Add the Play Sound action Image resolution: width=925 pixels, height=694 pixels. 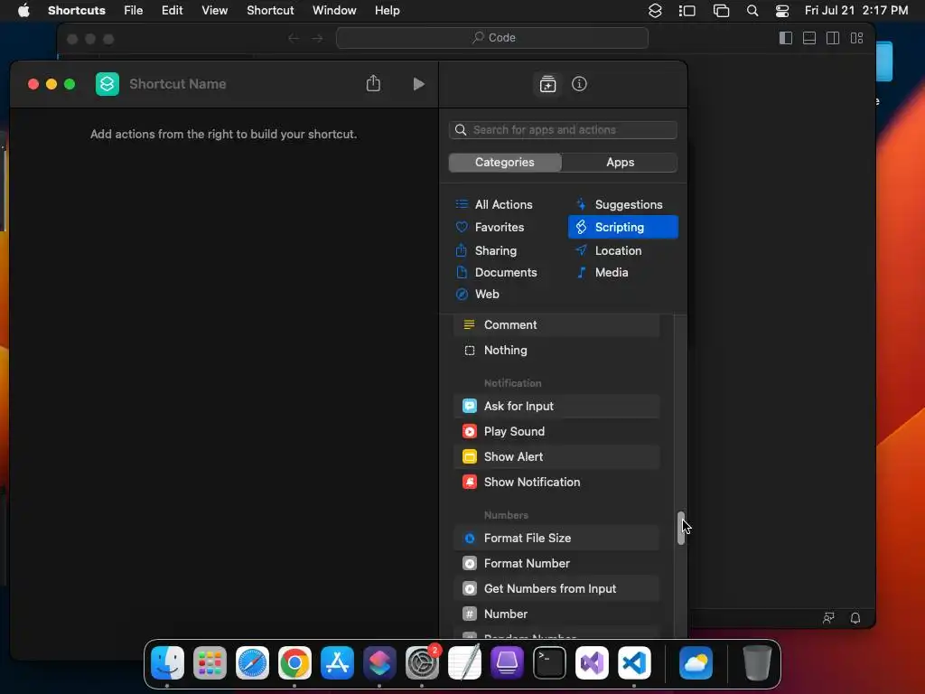tap(556, 431)
